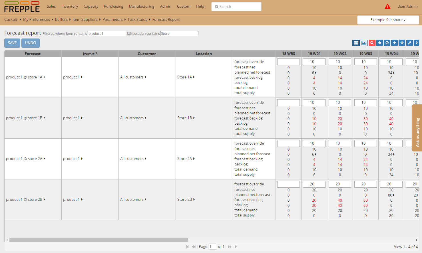Screen dimensions: 422x253
Task: Mark this report as favorite
Action: click(x=379, y=43)
